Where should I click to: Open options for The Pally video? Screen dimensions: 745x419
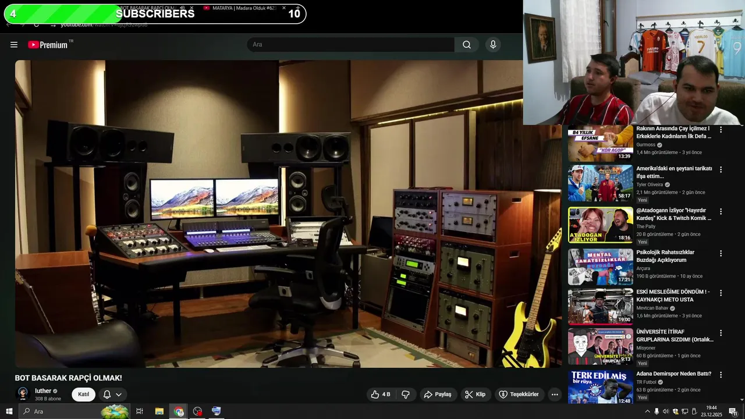coord(721,212)
